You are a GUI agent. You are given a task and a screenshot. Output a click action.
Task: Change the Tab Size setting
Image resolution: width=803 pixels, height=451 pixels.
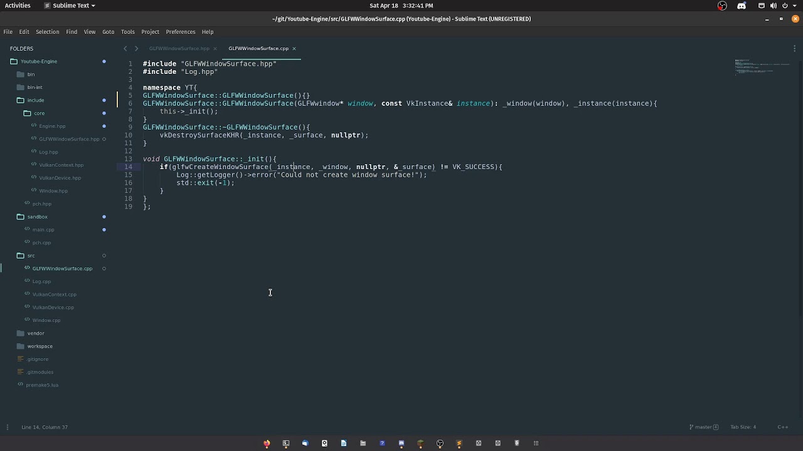point(743,427)
